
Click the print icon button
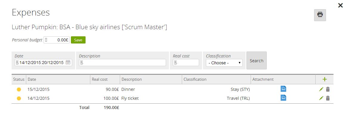point(320,15)
